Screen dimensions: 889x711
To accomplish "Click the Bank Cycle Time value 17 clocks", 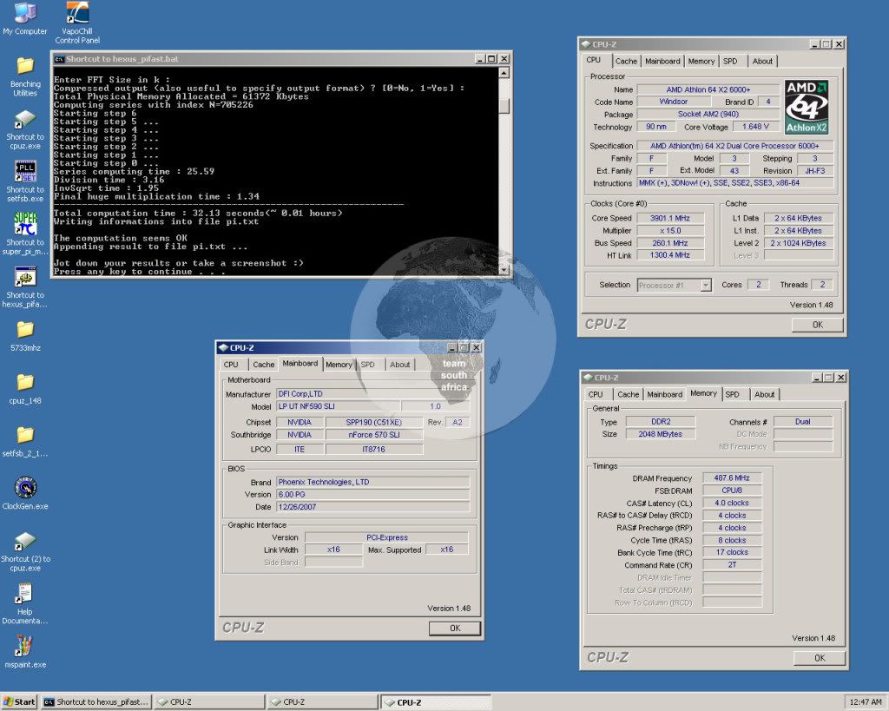I will [x=731, y=552].
